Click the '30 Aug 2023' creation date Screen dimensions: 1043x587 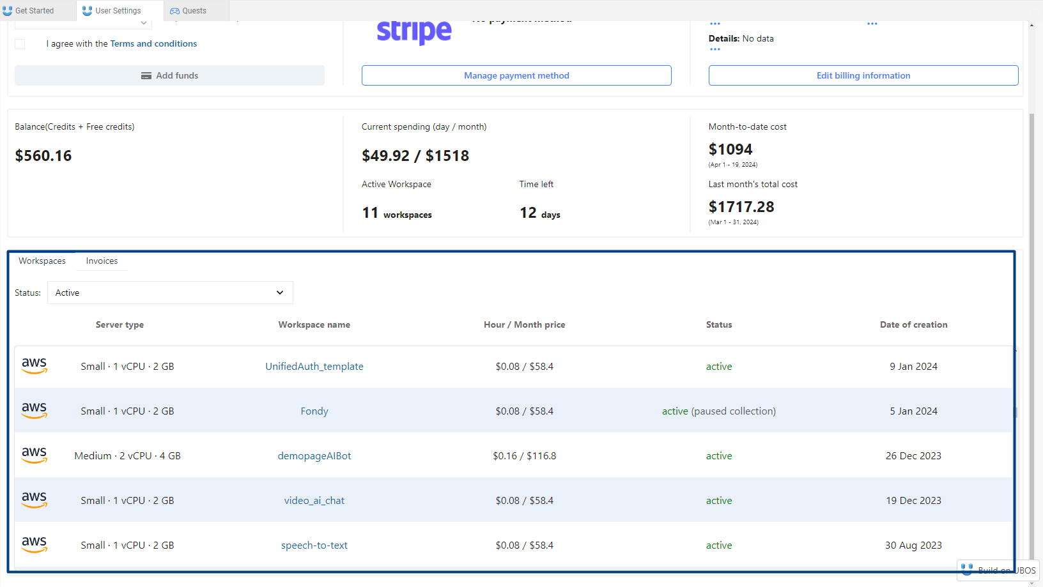coord(914,545)
